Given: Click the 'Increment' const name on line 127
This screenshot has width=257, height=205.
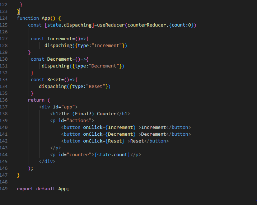Looking at the screenshot, I should [60, 39].
